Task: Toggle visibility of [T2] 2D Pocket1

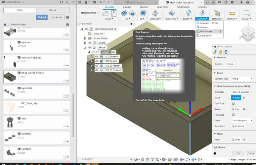Action: tap(97, 66)
